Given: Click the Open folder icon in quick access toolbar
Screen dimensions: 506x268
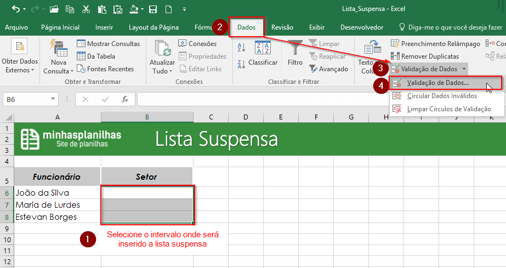Looking at the screenshot, I should pyautogui.click(x=54, y=9).
